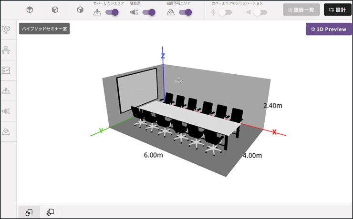The height and width of the screenshot is (219, 353).
Task: Click the room shape icon in left sidebar
Action: point(7,30)
